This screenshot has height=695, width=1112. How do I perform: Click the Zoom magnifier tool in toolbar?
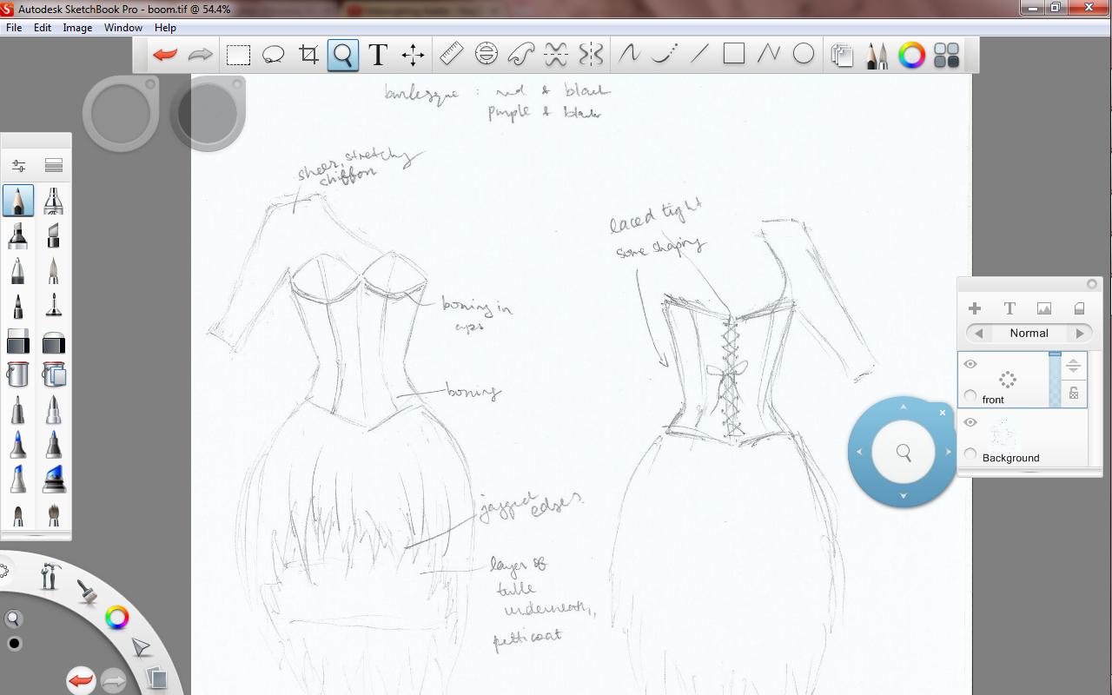(x=343, y=56)
